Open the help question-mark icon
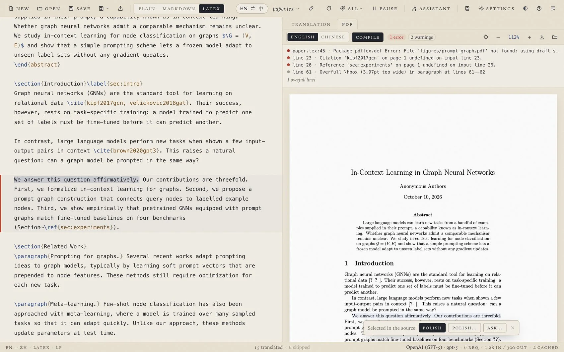The width and height of the screenshot is (564, 352). (x=539, y=9)
